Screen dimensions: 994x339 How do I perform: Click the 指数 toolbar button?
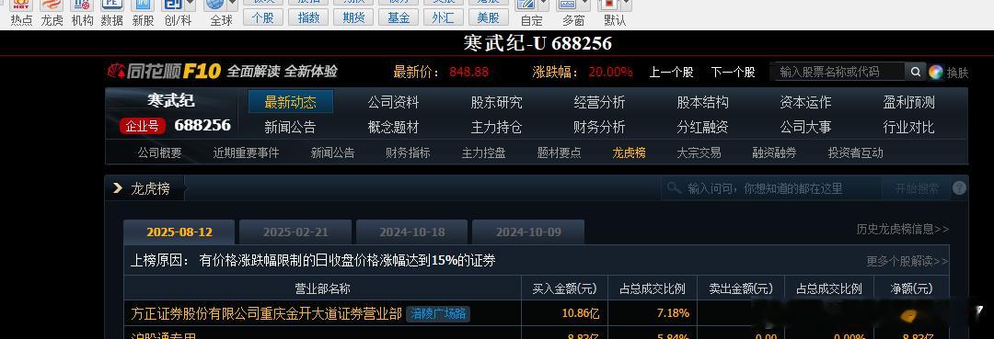pyautogui.click(x=308, y=17)
